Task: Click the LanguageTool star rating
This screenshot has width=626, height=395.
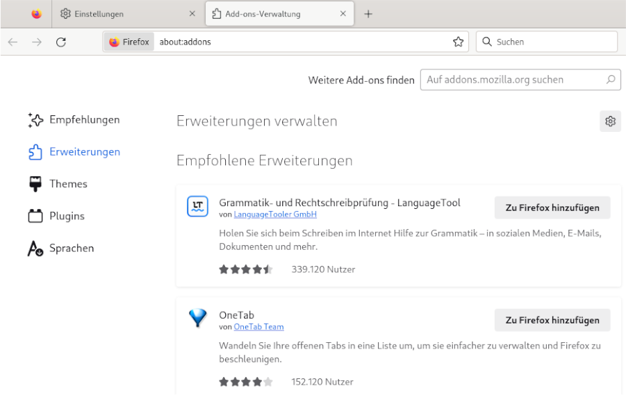Action: [246, 269]
